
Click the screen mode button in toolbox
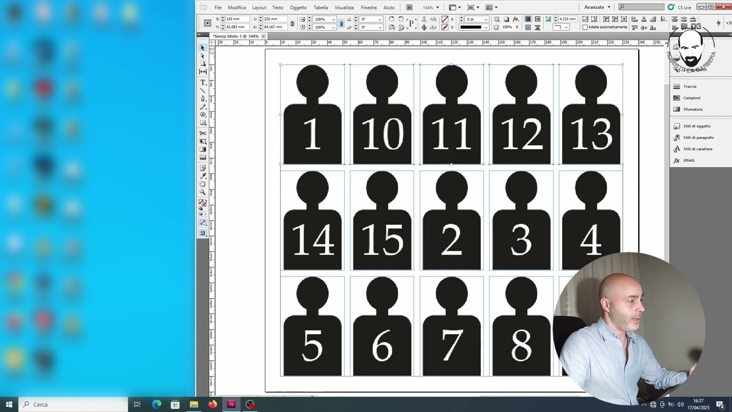[x=202, y=233]
